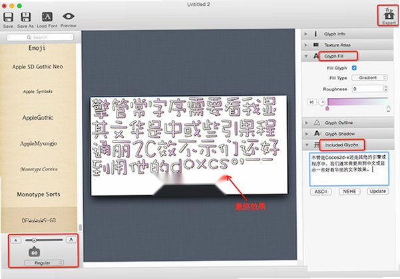Screen dimensions: 400x279
Task: Click the purple gradient stop marker
Action: [327, 109]
